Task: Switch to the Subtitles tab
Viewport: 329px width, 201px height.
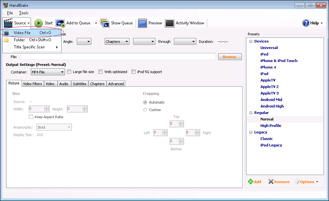Action: [x=79, y=84]
